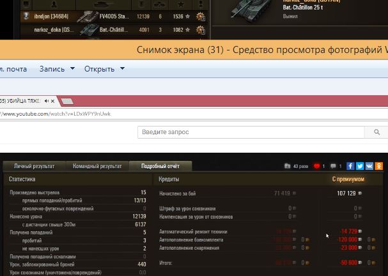The image size is (388, 276).
Task: Click Нанесено урона label
Action: tap(26, 217)
